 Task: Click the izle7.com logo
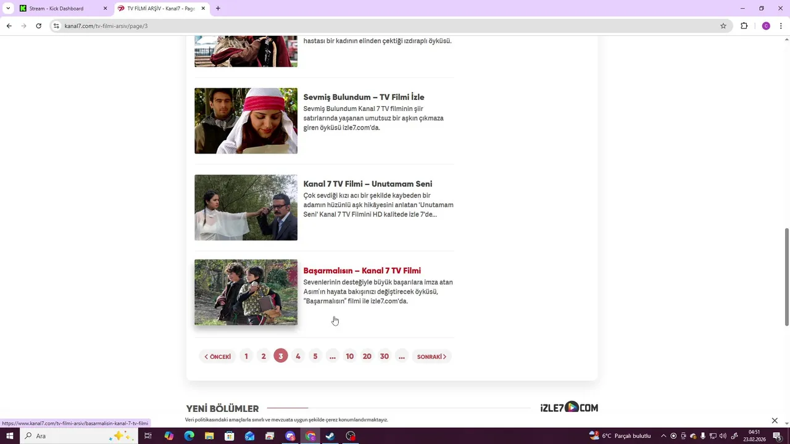[569, 407]
